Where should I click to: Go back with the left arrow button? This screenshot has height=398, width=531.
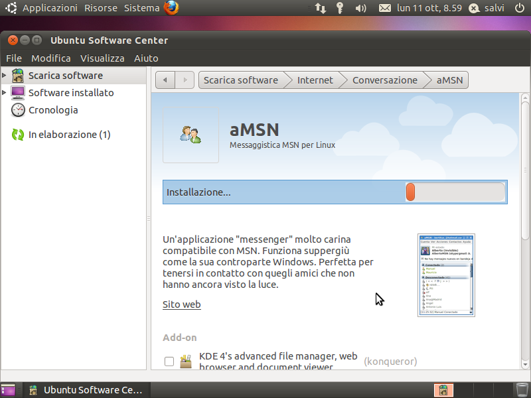(x=165, y=80)
